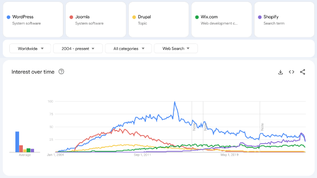Click the 'Average' label under the bars
The image size is (317, 178).
[x=25, y=155]
